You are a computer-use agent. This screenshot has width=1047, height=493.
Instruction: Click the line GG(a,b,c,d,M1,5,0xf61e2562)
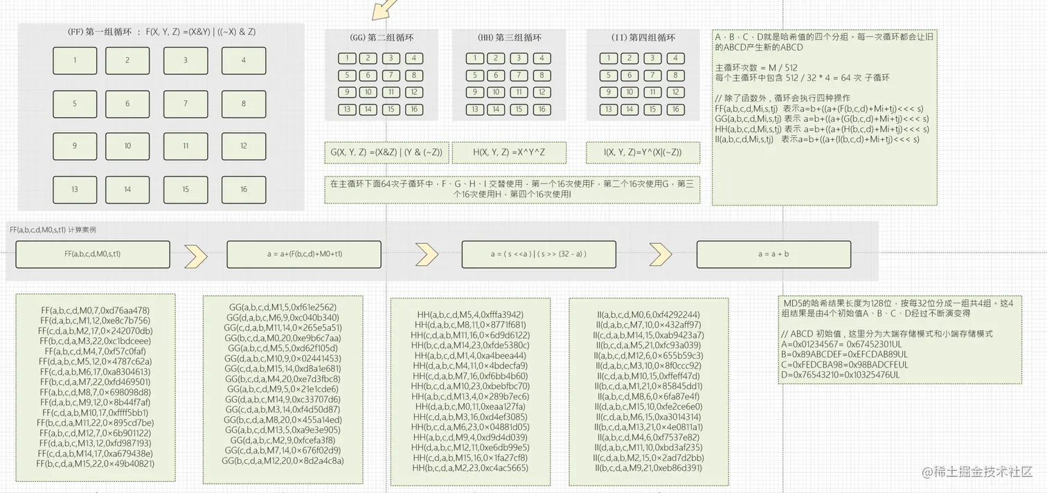pyautogui.click(x=283, y=307)
